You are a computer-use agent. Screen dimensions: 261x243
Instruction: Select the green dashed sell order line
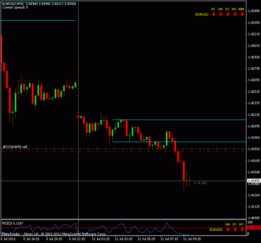pos(123,149)
